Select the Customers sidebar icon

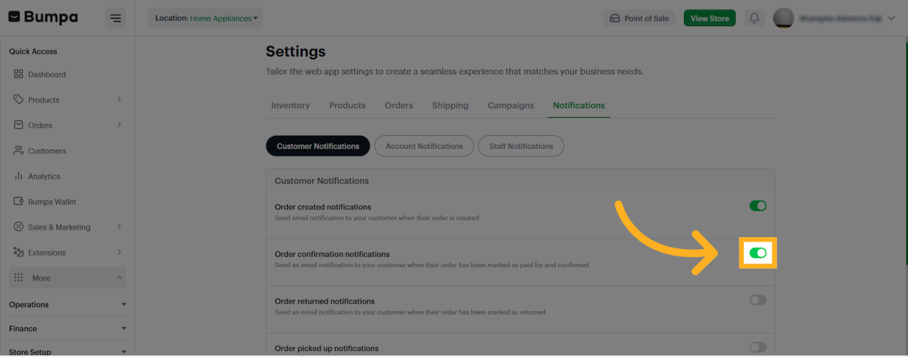pos(47,150)
